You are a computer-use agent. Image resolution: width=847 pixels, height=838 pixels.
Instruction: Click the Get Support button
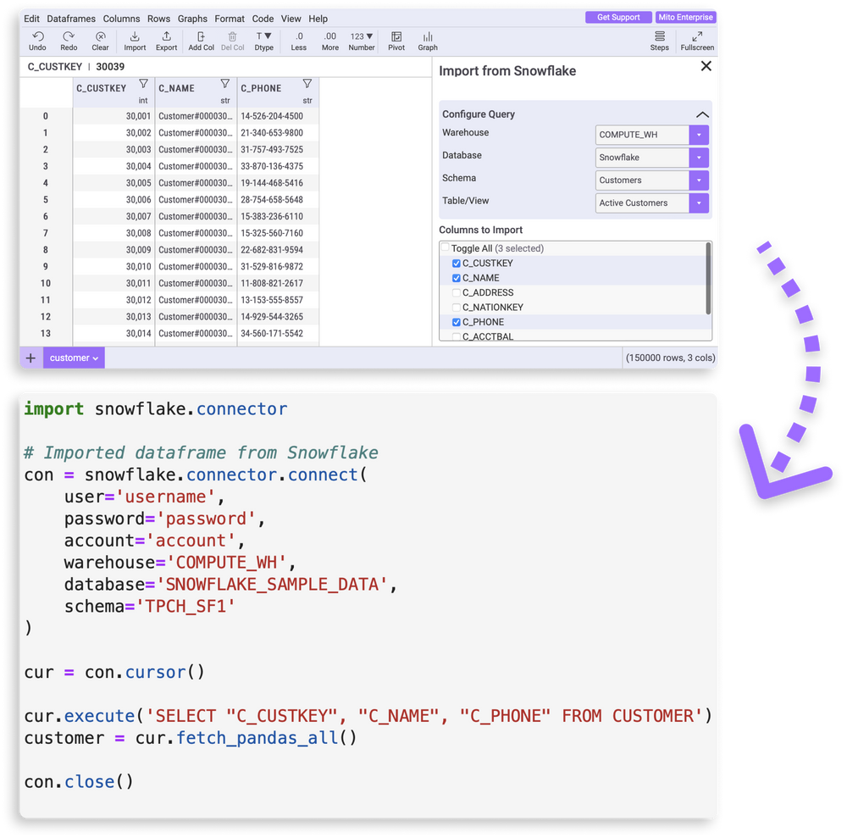pos(617,18)
